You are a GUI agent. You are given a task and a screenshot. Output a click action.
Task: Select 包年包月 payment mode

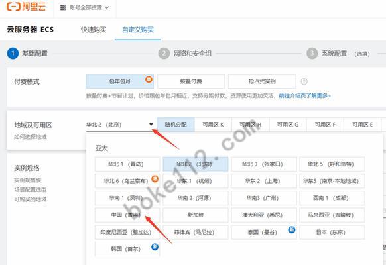click(x=120, y=81)
